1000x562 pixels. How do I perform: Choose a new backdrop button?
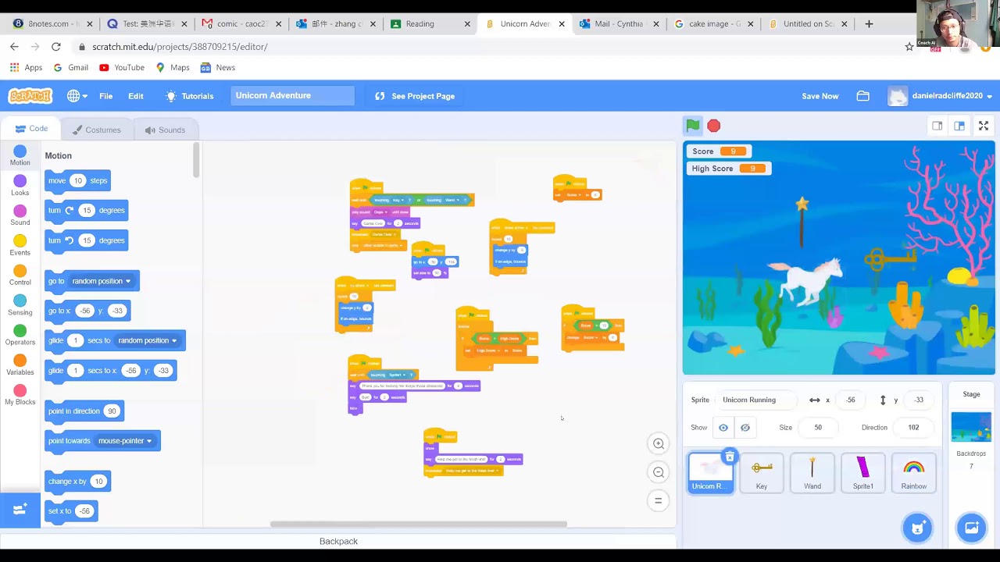[971, 528]
